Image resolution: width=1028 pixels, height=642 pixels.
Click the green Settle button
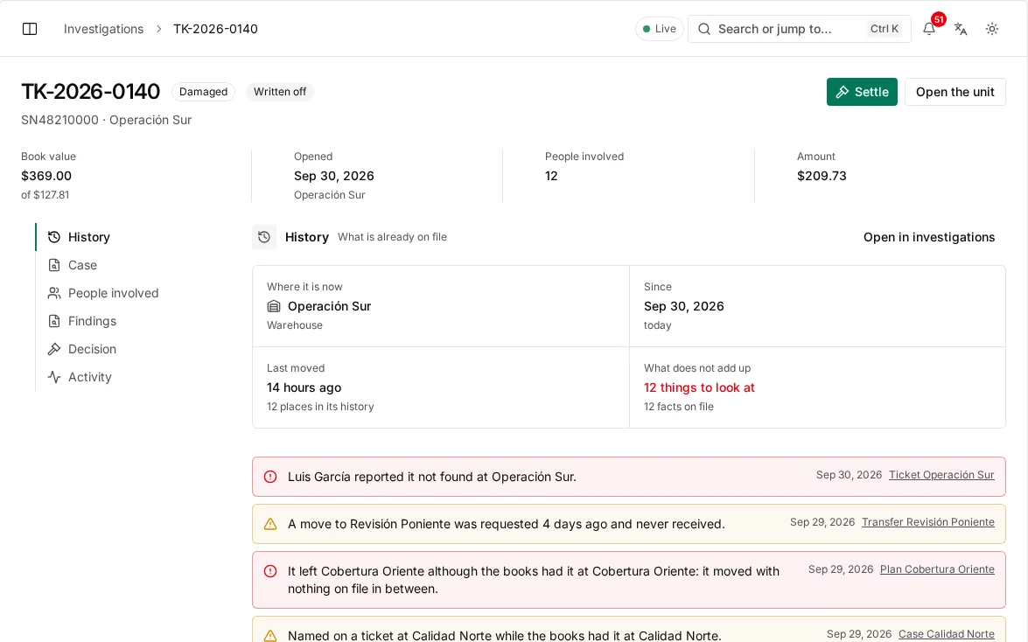tap(862, 92)
